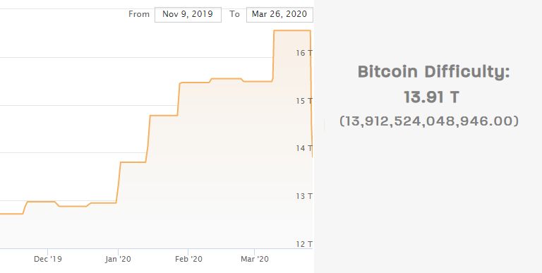Click the chart peak plateau above 16 T
The height and width of the screenshot is (273, 542).
292,30
